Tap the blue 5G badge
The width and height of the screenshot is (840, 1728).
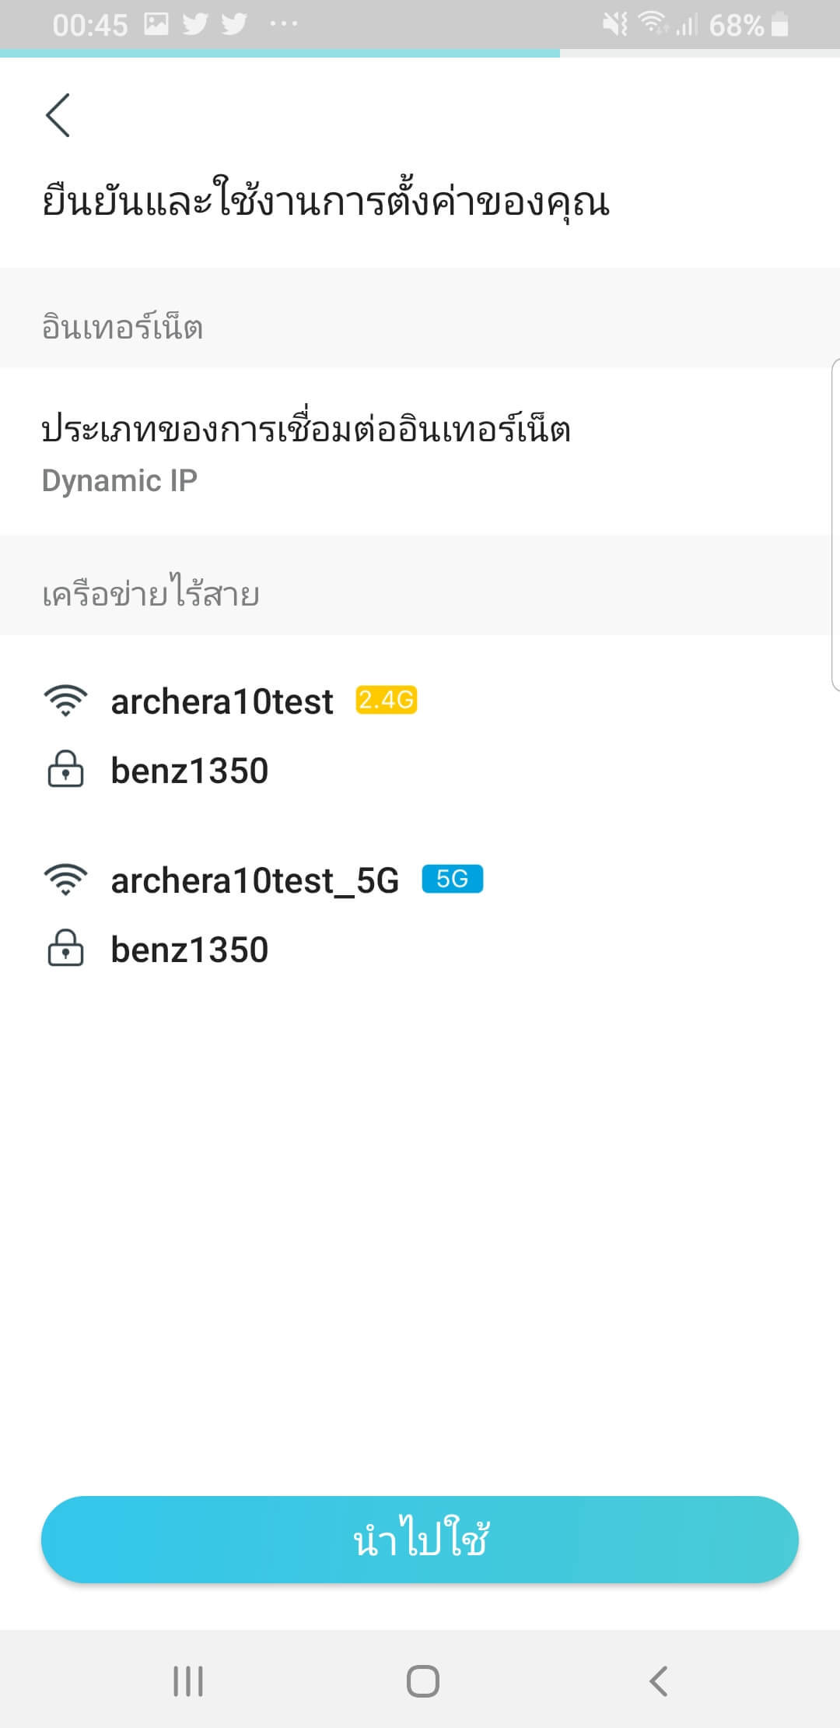click(x=452, y=879)
